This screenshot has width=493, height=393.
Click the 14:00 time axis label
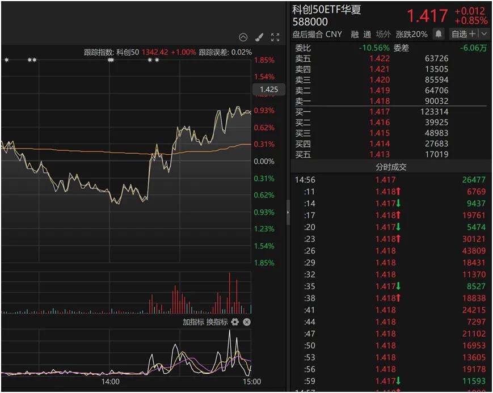(111, 382)
